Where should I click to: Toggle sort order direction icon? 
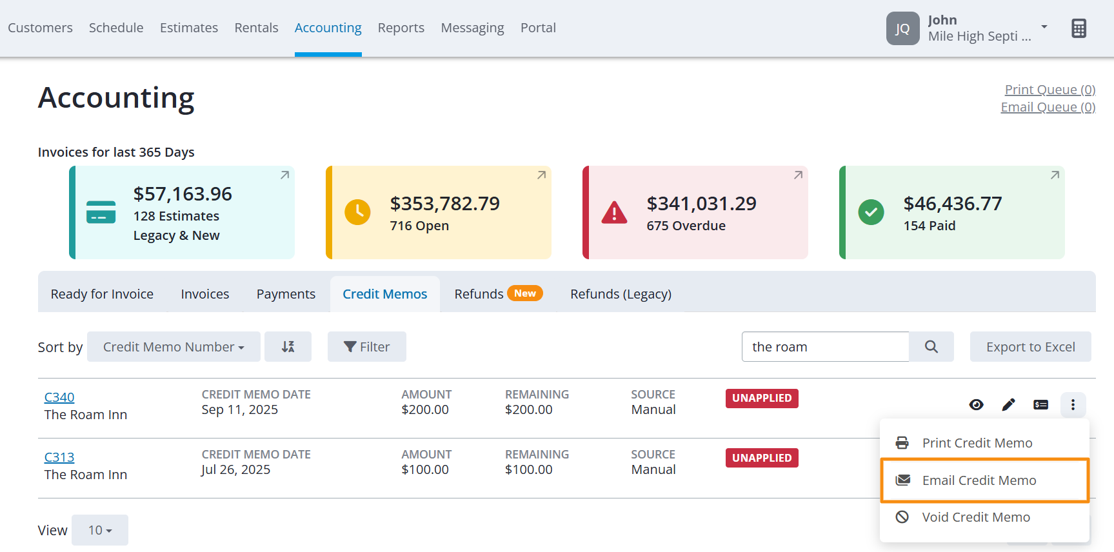coord(288,347)
